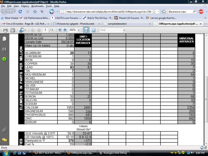The height and width of the screenshot is (156, 208).
Task: Switch to 102.7 Jack fm taskbar window
Action: coord(48,153)
